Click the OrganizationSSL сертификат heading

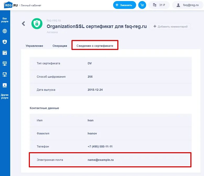coord(97,26)
